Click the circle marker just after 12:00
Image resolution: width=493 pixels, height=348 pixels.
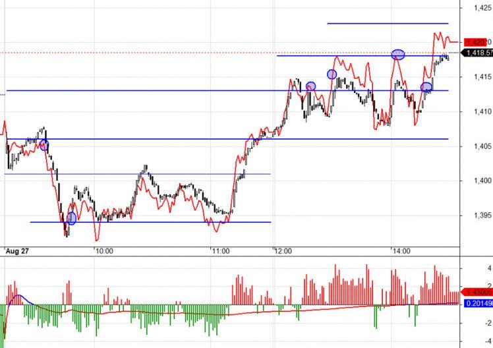tap(310, 86)
